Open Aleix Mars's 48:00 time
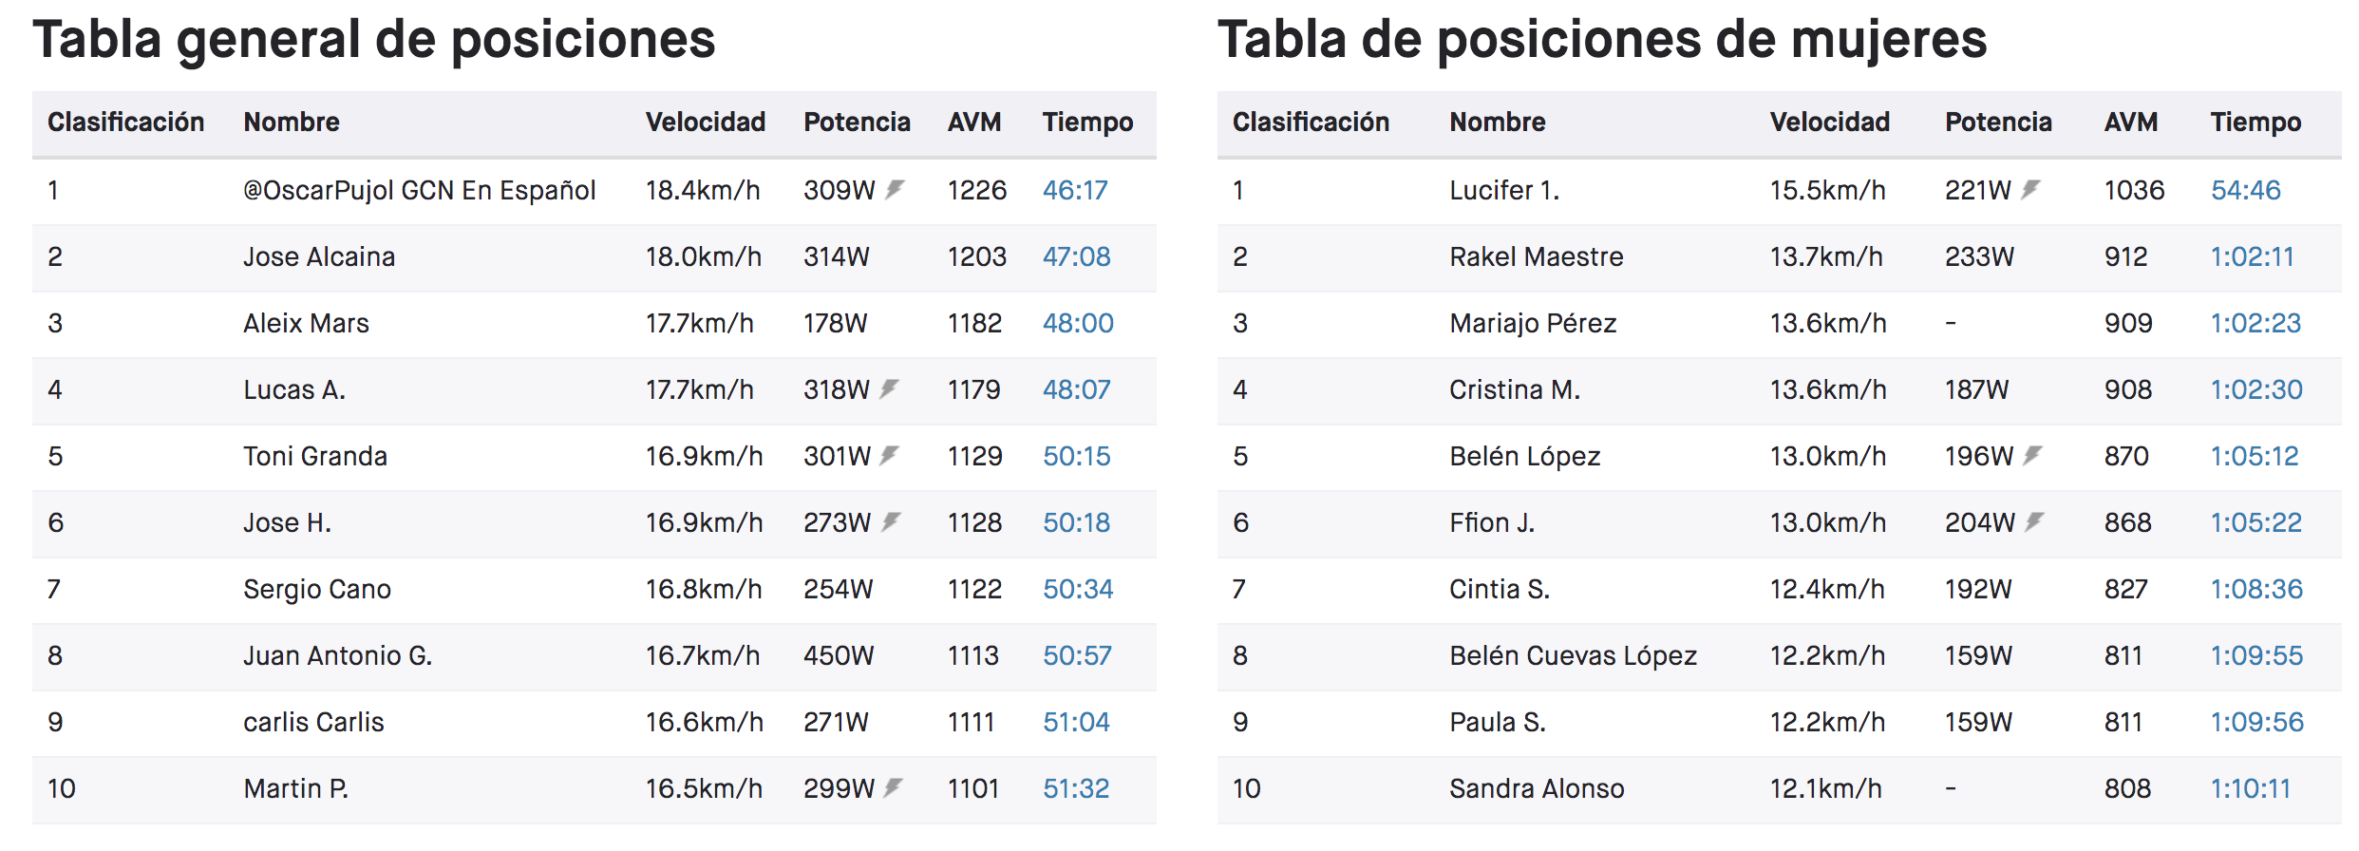The width and height of the screenshot is (2359, 851). [1078, 323]
